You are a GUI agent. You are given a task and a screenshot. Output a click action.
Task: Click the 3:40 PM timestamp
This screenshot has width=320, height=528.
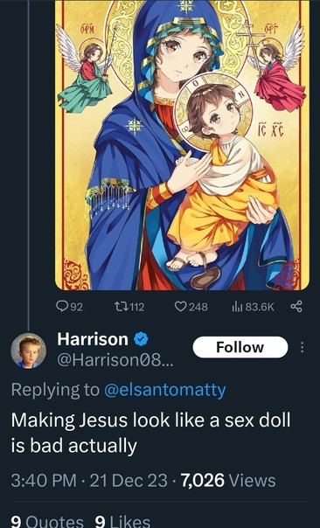click(x=44, y=481)
